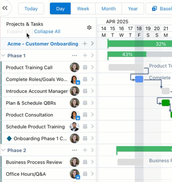Open details arrow for Acme - Customer Onboarding
This screenshot has height=182, width=172.
pyautogui.click(x=92, y=44)
